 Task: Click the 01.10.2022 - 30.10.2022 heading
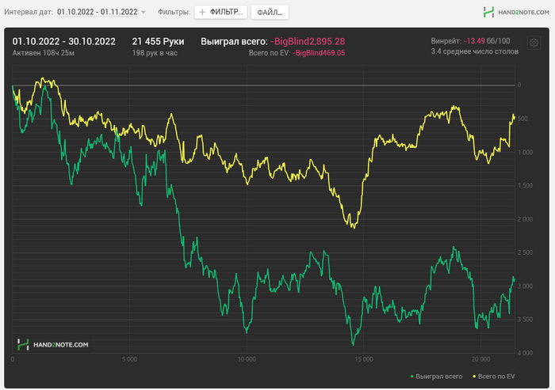point(63,41)
